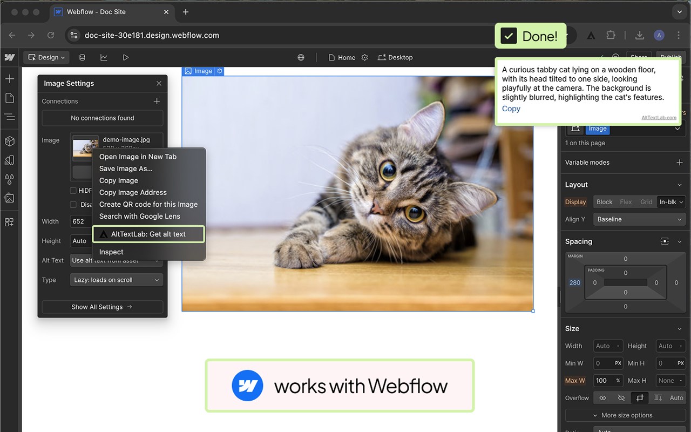This screenshot has height=432, width=691.
Task: Toggle the second checkbox under HiDPI
Action: click(73, 205)
